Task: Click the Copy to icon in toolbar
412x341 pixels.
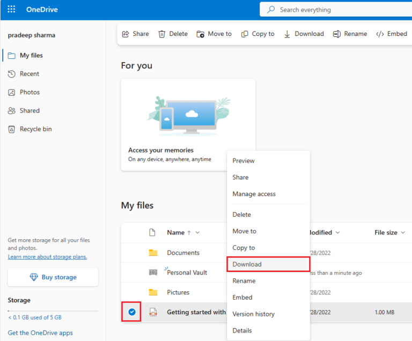Action: [x=245, y=34]
